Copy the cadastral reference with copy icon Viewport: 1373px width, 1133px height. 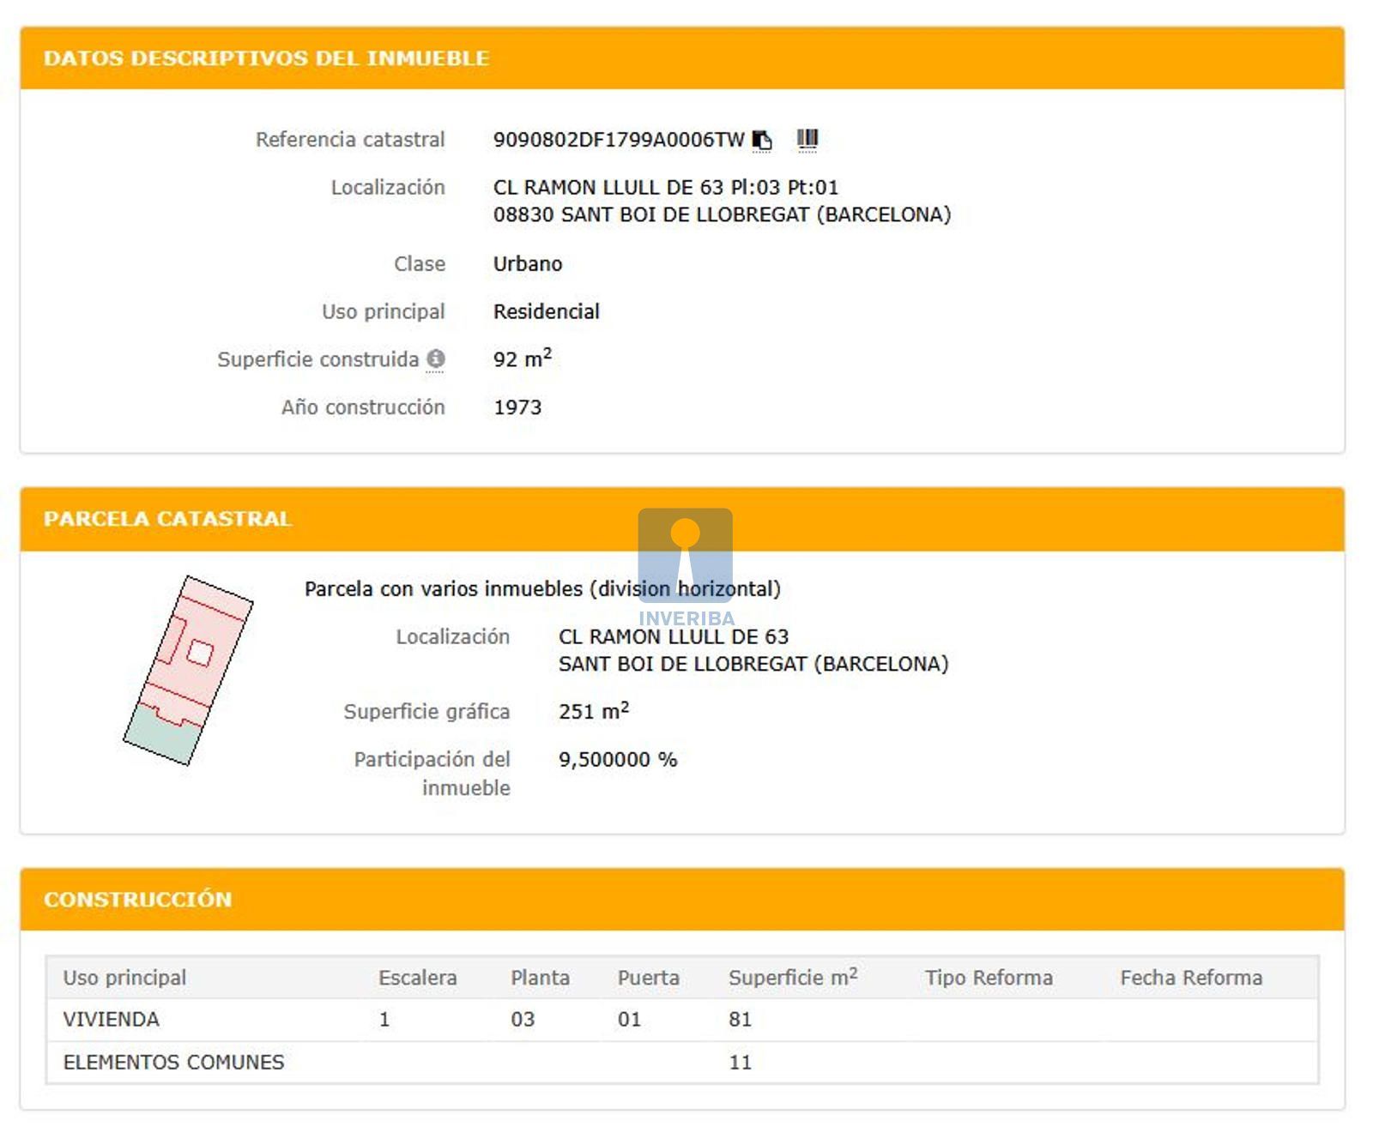point(762,140)
